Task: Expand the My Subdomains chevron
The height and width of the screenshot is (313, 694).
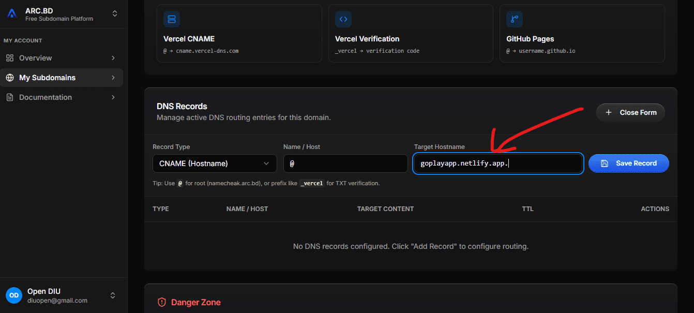Action: 113,78
